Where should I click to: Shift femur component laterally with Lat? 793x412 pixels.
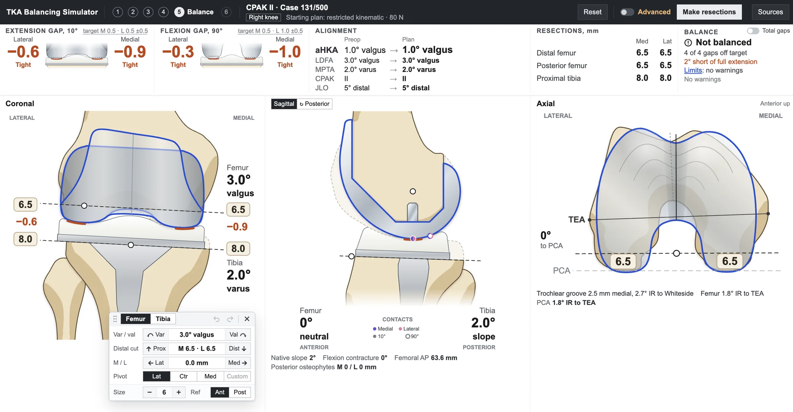click(156, 363)
